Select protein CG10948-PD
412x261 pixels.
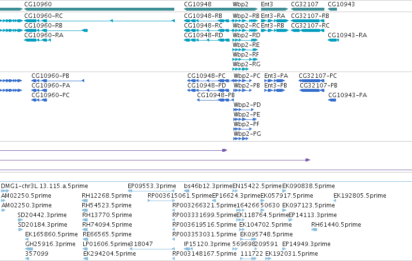208,90
